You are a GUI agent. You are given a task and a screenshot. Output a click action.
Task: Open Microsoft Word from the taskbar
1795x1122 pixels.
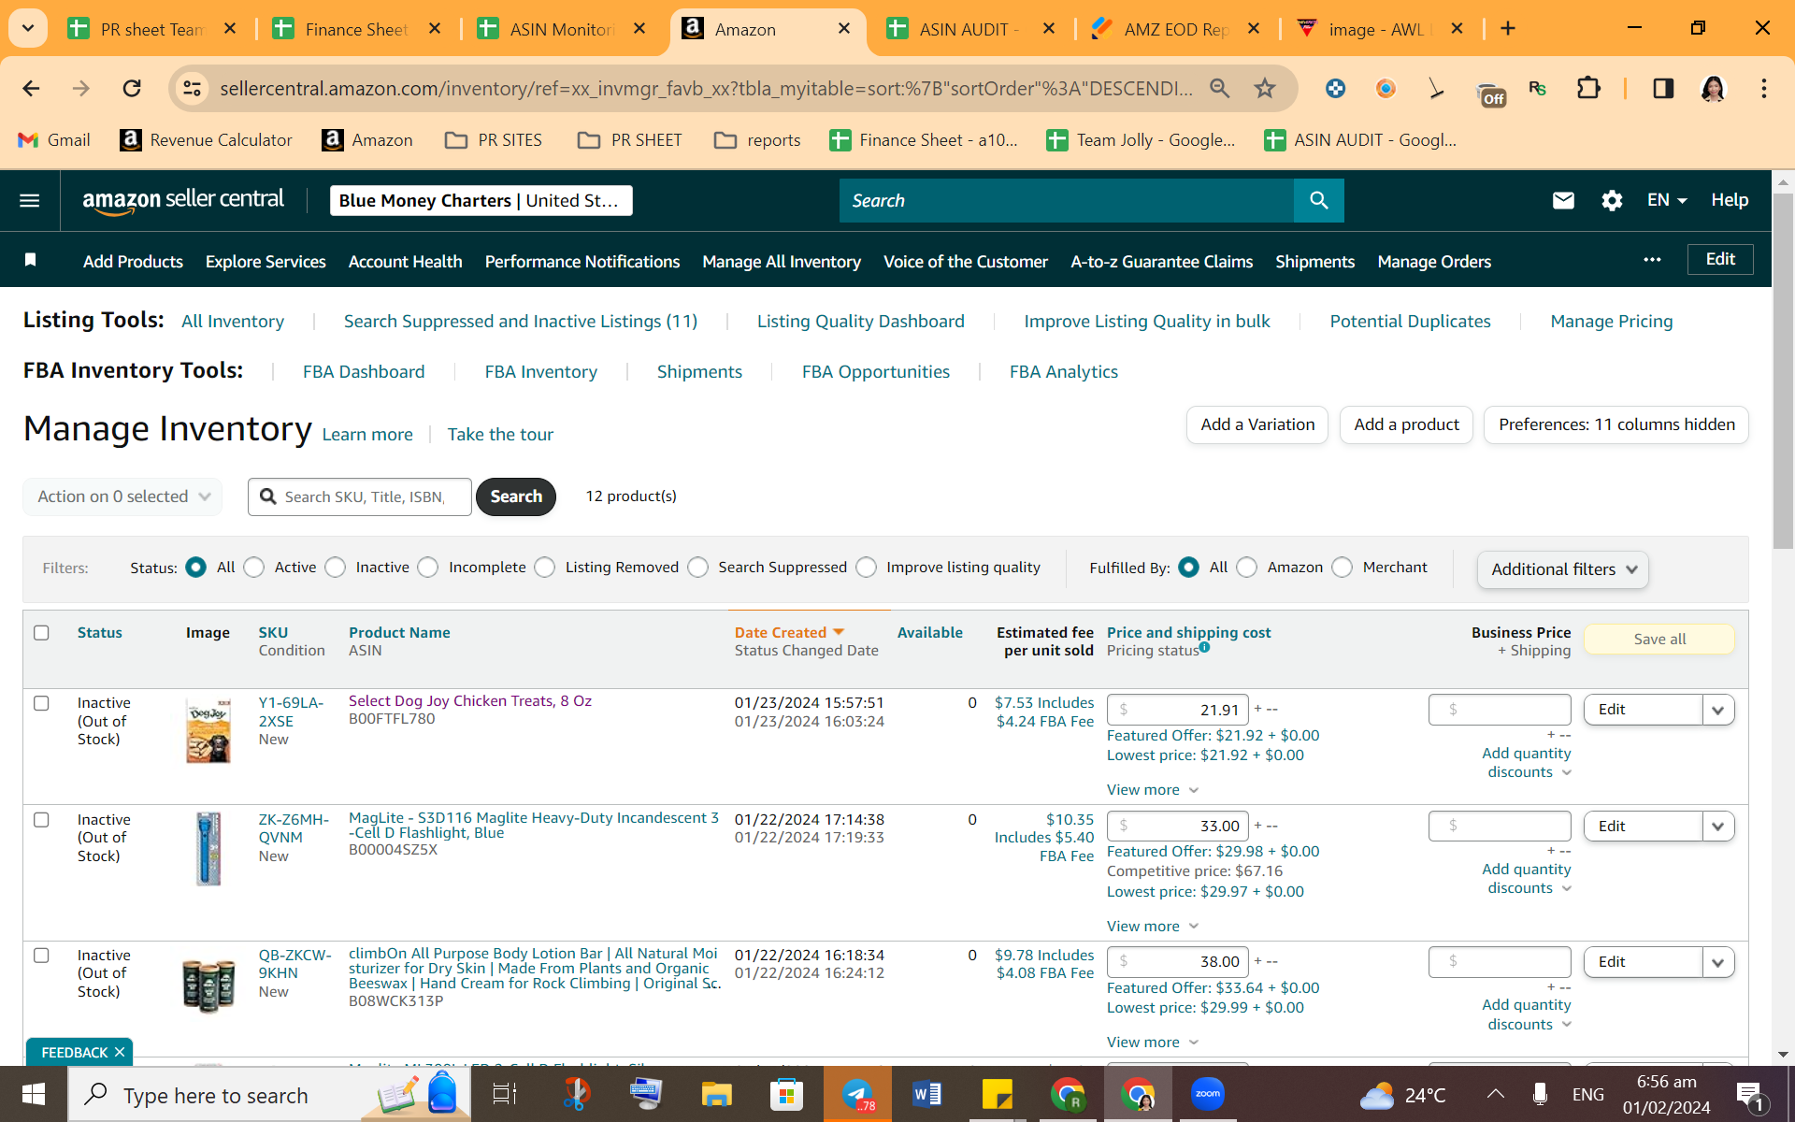926,1094
